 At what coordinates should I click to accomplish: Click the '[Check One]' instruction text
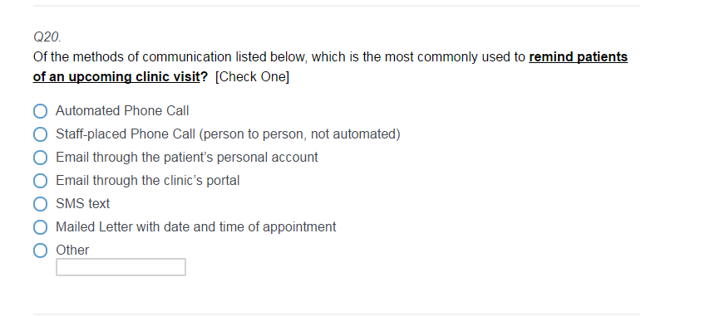click(x=252, y=77)
